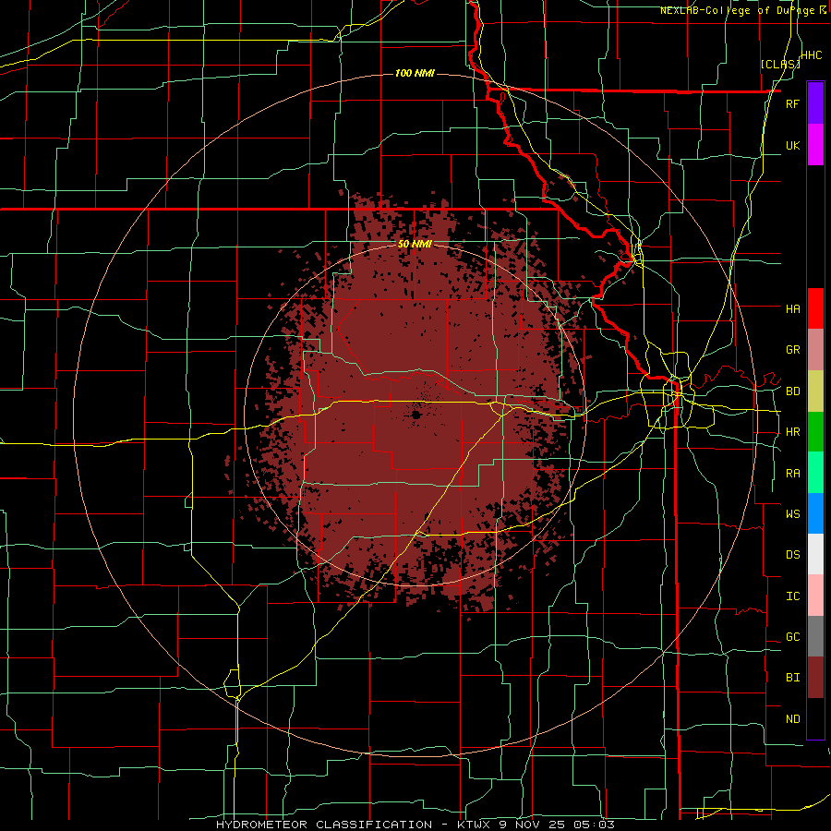Click the RF purple color swatch
Screen dimensions: 831x831
815,103
